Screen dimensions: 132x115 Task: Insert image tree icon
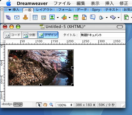(52, 17)
